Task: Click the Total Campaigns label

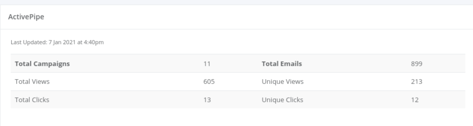Action: click(x=42, y=64)
